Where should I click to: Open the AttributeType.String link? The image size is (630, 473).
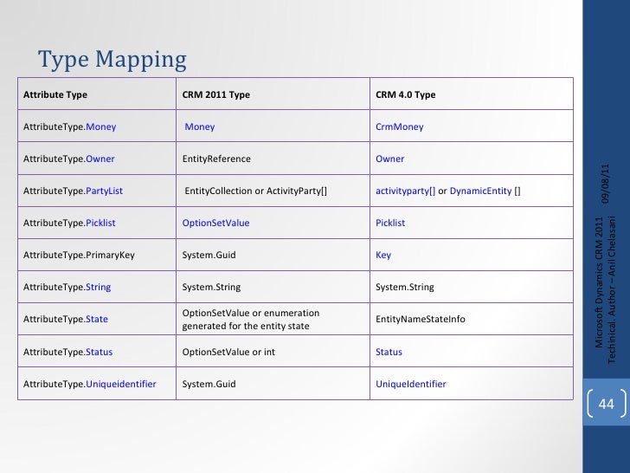tap(99, 287)
